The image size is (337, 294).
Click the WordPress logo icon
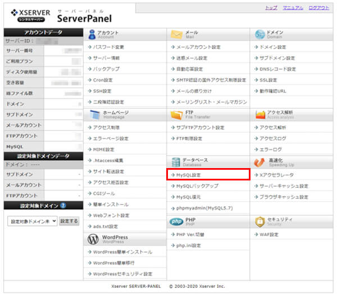(93, 239)
